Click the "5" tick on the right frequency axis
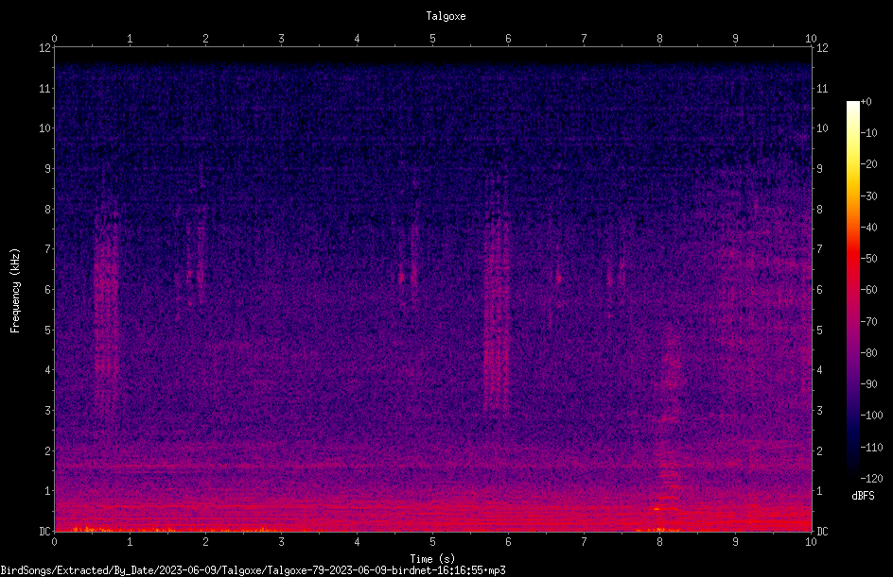 coord(819,330)
